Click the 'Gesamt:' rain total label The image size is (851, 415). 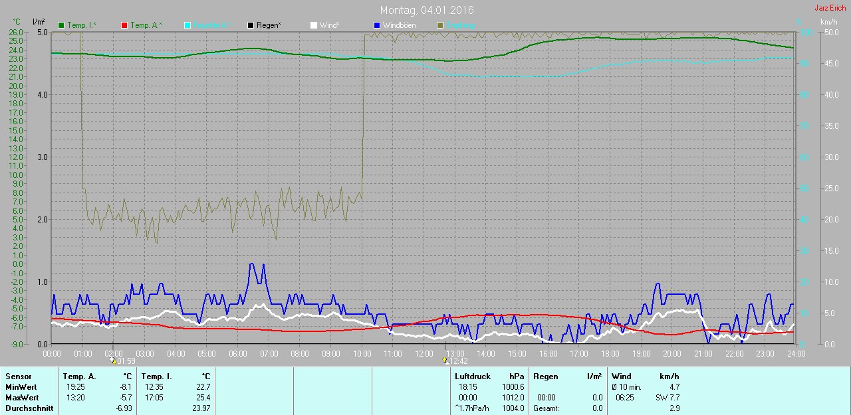[547, 408]
